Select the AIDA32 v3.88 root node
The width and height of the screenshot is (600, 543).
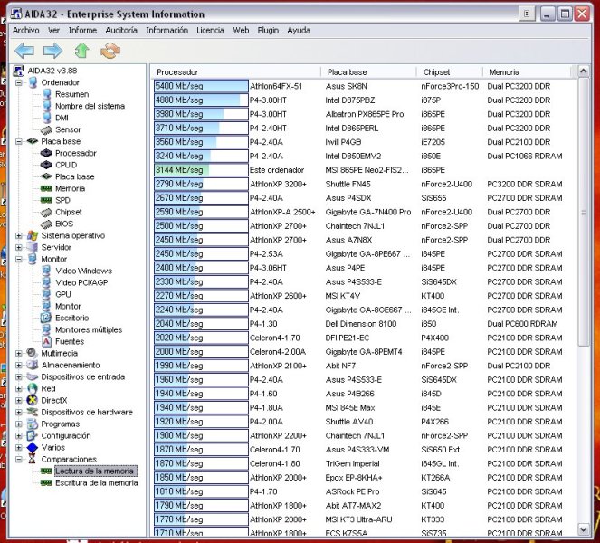[x=52, y=71]
